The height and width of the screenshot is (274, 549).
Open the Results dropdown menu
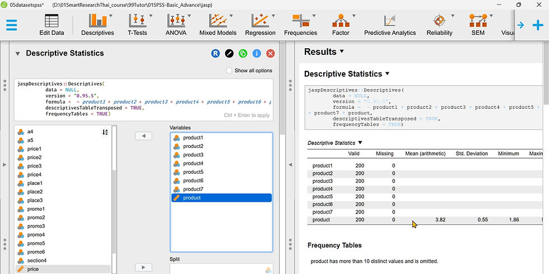coord(324,52)
